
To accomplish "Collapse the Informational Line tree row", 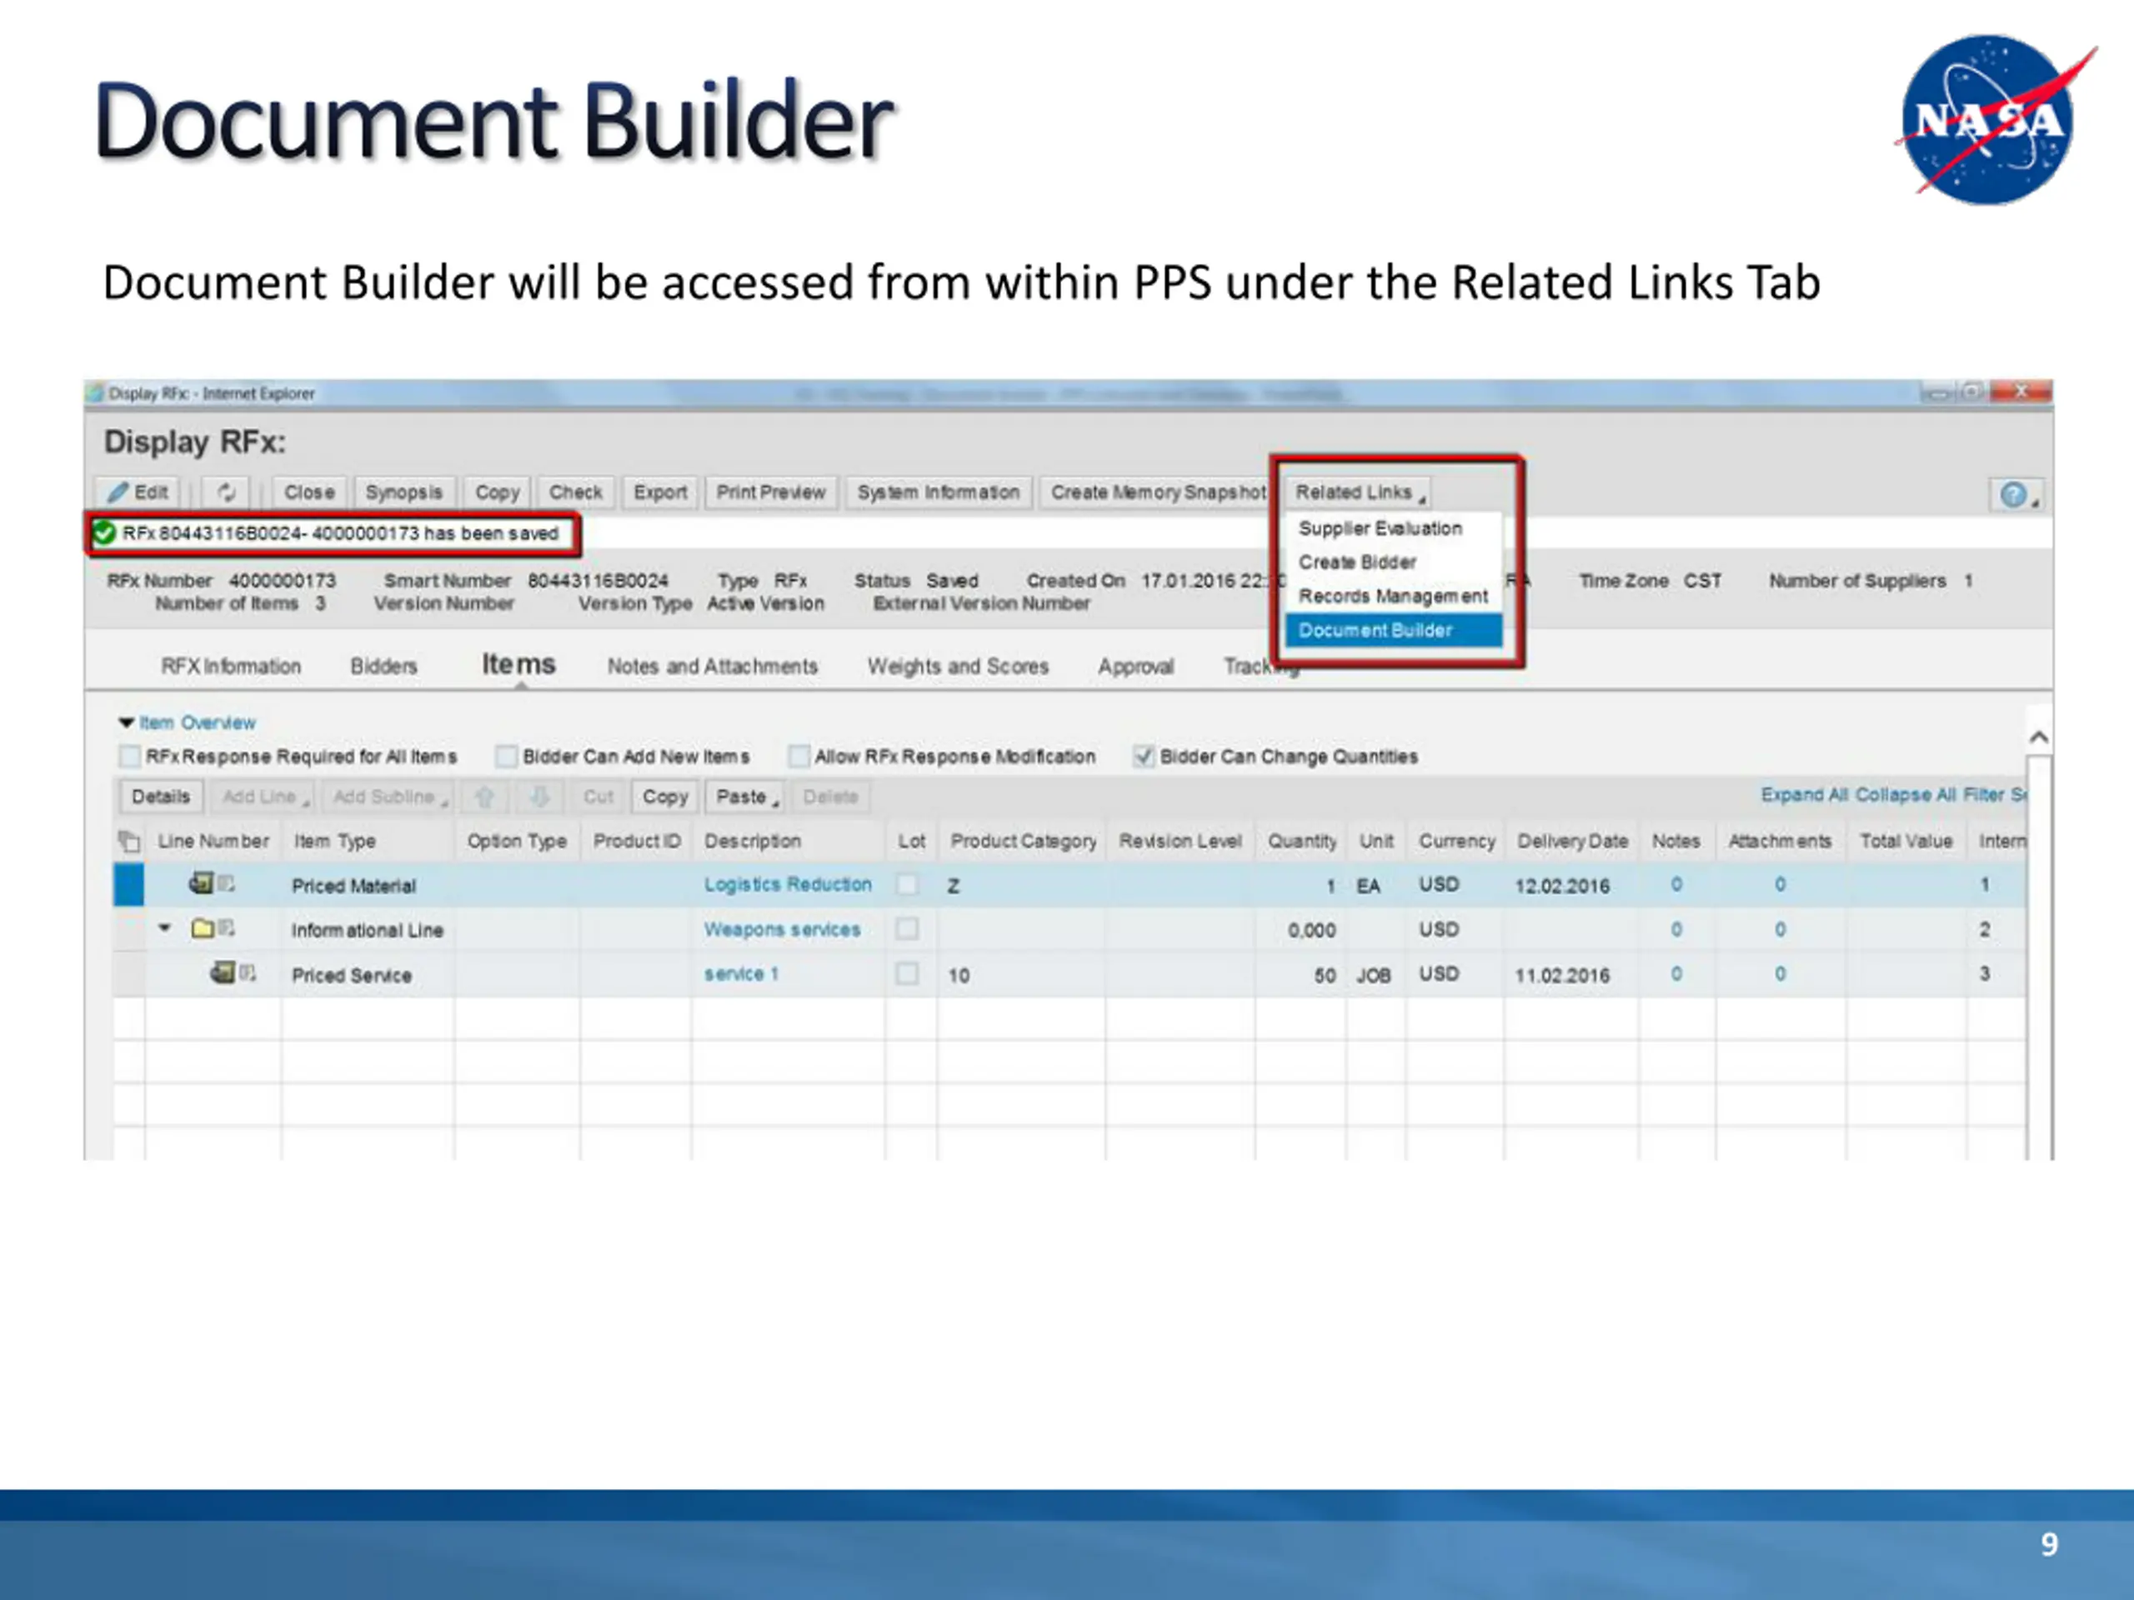I will (165, 927).
